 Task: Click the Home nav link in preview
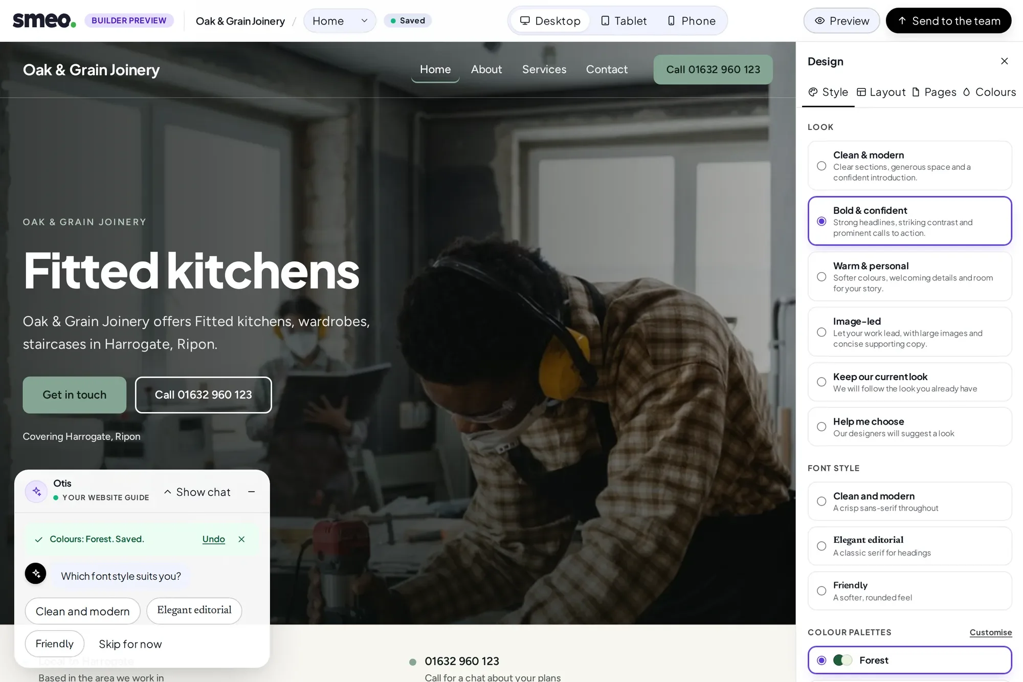(435, 70)
